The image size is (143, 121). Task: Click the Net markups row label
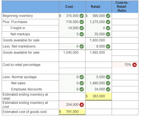click(x=20, y=34)
